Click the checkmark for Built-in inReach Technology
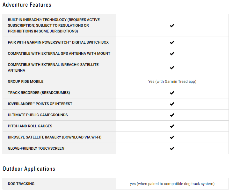Viewport: 233px width, 192px height. [172, 25]
